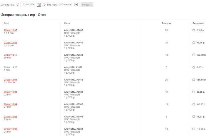Click the Start column header
The height and width of the screenshot is (137, 206).
point(7,23)
